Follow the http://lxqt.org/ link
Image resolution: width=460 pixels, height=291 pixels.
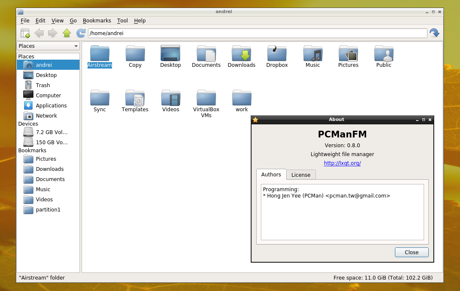[x=342, y=163]
